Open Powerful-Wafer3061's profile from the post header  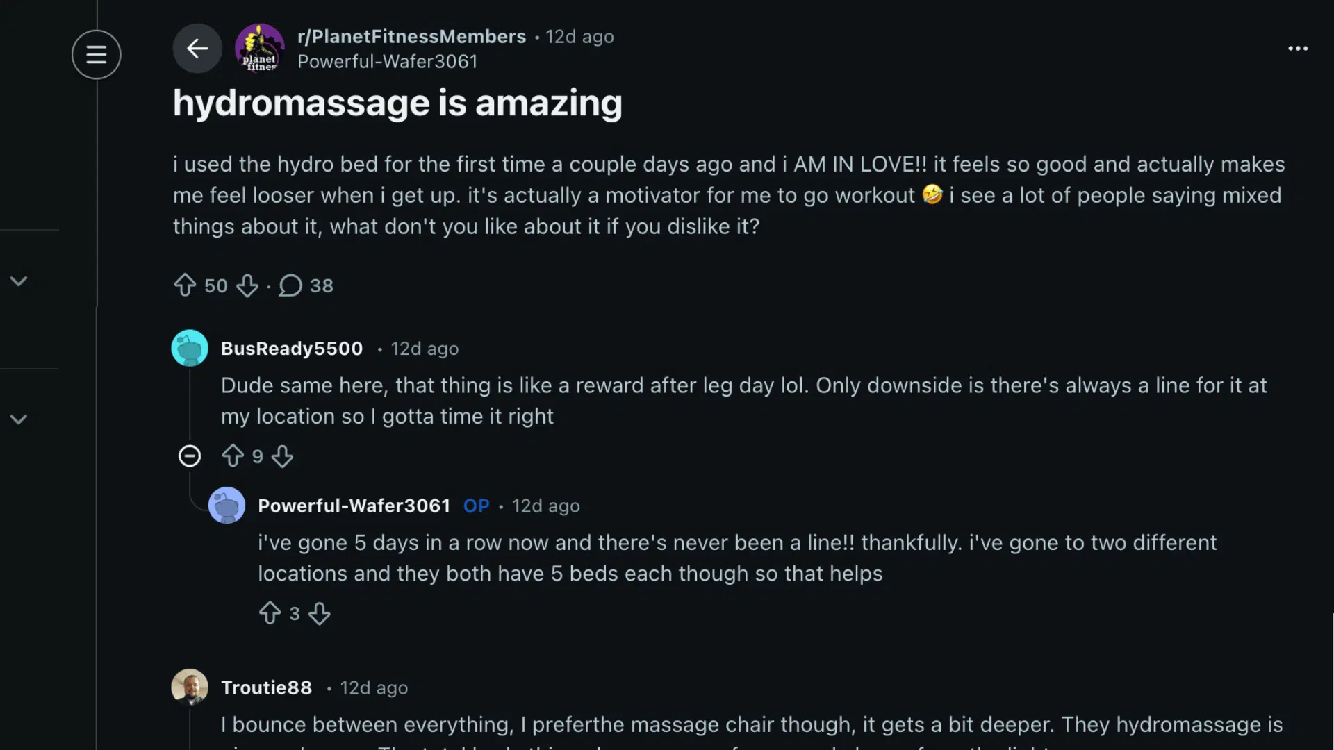[x=387, y=61]
